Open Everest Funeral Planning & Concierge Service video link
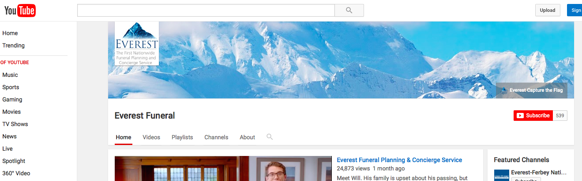 (399, 160)
